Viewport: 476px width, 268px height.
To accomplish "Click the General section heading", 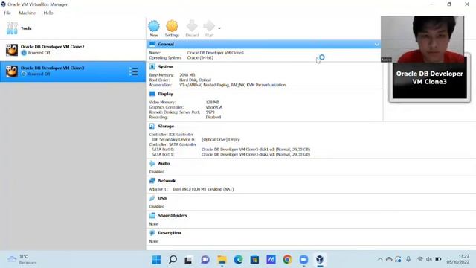I will pyautogui.click(x=166, y=45).
